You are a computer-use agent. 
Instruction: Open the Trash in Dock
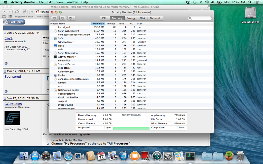coord(240,156)
